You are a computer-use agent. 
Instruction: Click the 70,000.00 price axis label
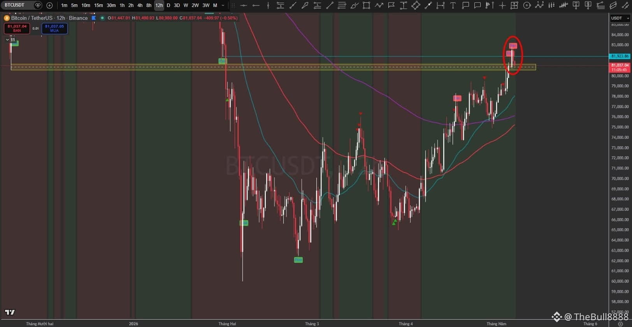point(620,178)
